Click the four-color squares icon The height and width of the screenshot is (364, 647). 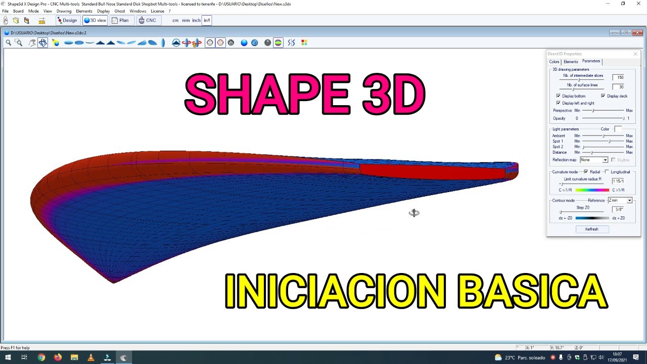tap(304, 43)
